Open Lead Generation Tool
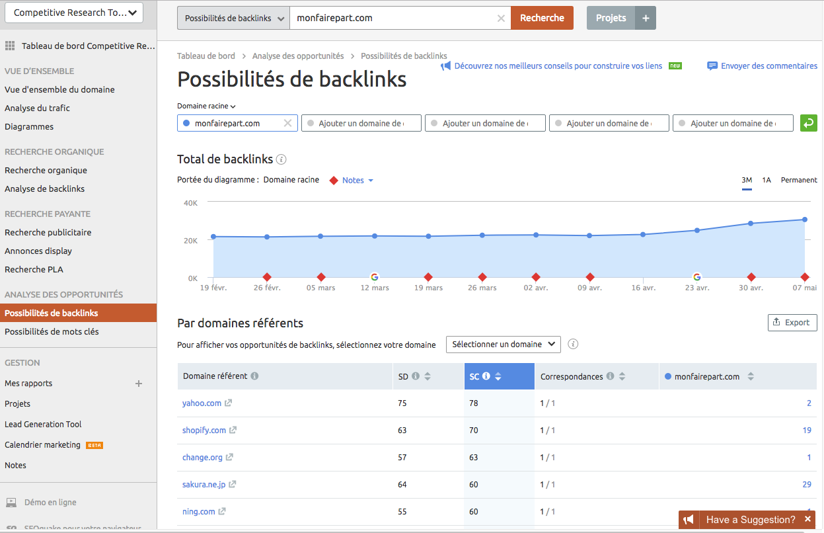 [43, 425]
